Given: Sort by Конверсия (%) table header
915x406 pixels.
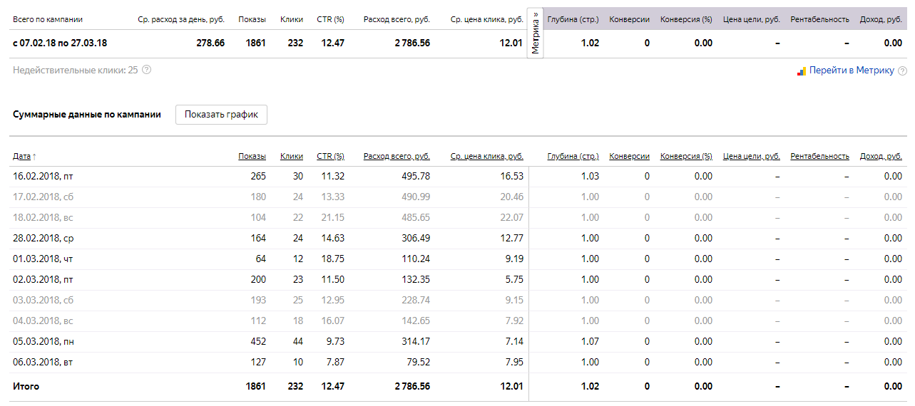Looking at the screenshot, I should 686,156.
